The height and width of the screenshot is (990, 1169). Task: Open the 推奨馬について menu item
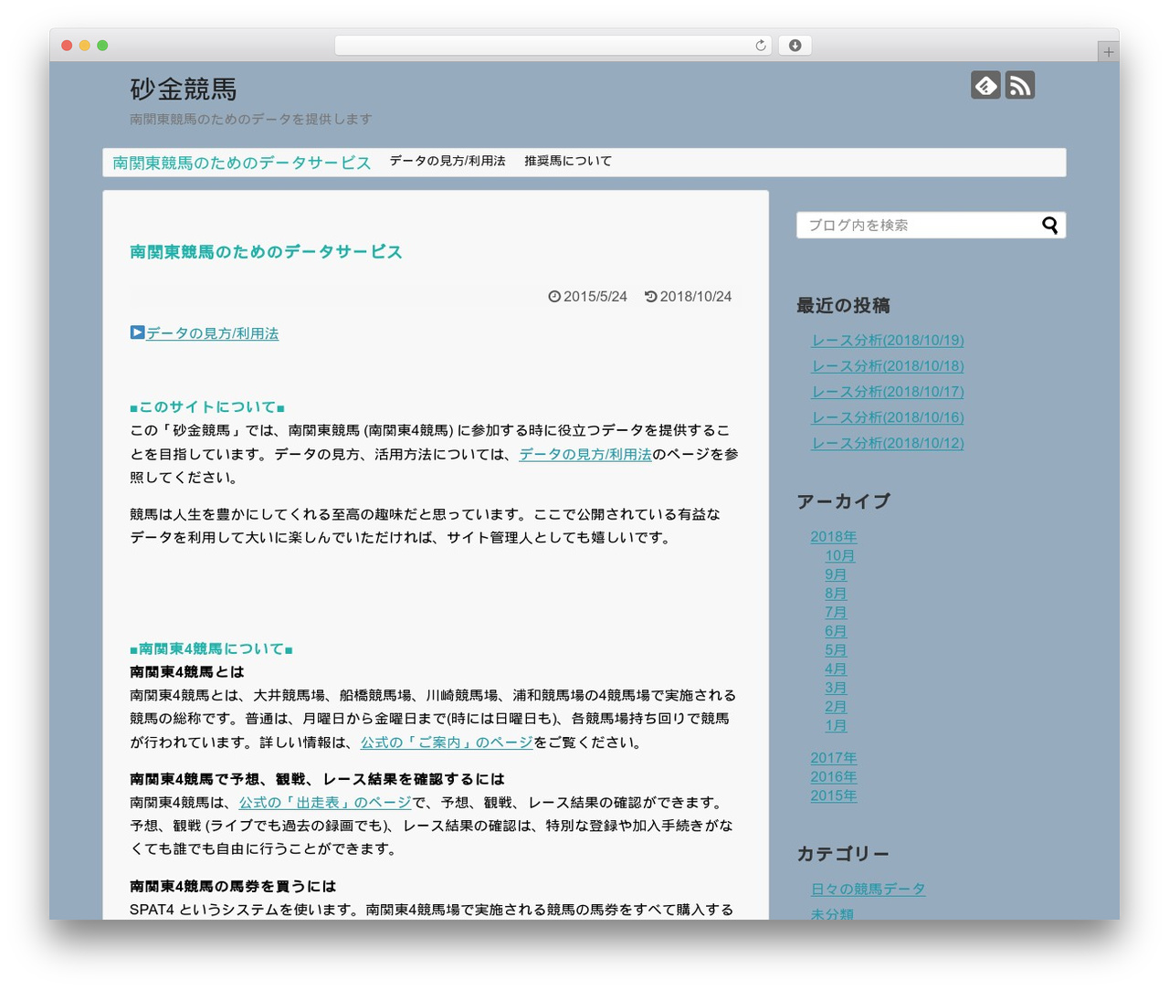pos(568,161)
